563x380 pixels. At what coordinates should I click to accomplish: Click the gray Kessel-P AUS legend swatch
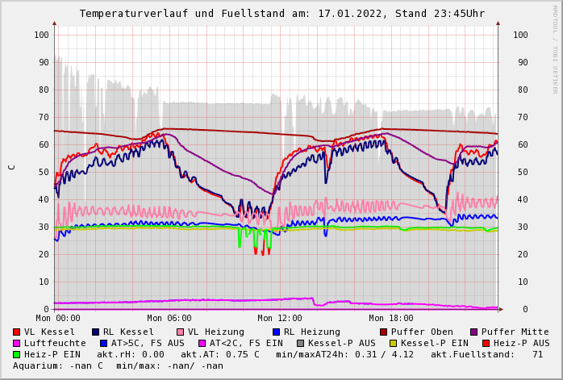pyautogui.click(x=300, y=343)
